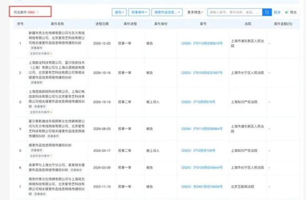Expand the 更多筛选 dropdown
306x200 pixels.
click(x=195, y=12)
